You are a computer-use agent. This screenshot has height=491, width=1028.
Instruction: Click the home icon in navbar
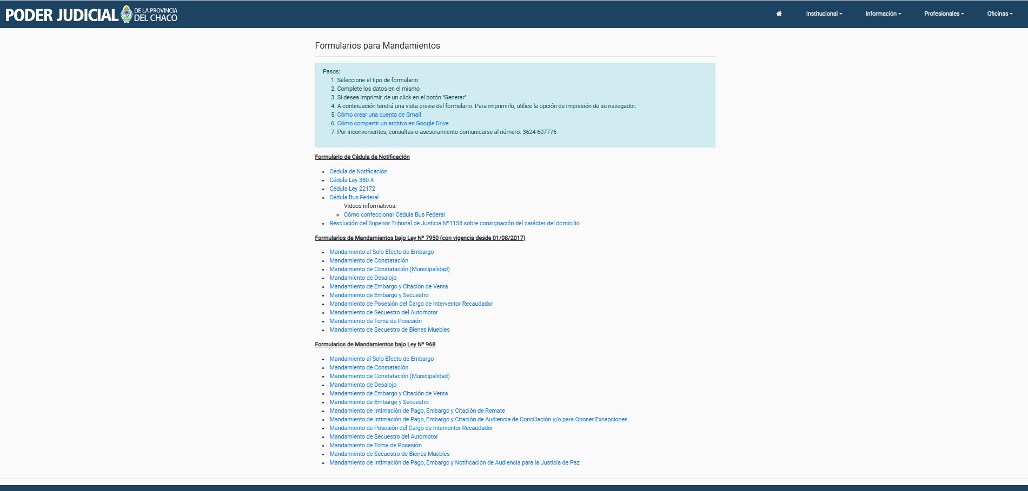(779, 14)
